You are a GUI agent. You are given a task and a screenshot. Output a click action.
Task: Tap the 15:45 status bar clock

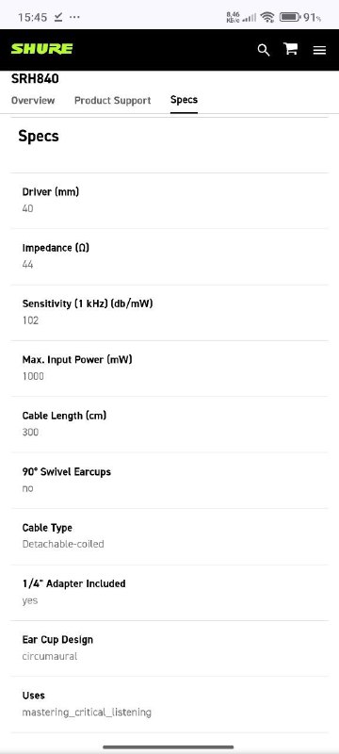32,17
